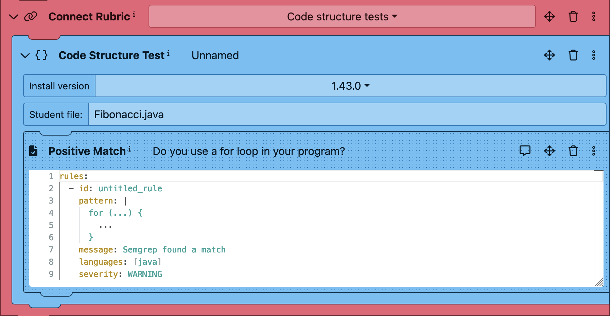Toggle the Positive Match file-check icon
Screen dimensions: 611x316
click(33, 151)
